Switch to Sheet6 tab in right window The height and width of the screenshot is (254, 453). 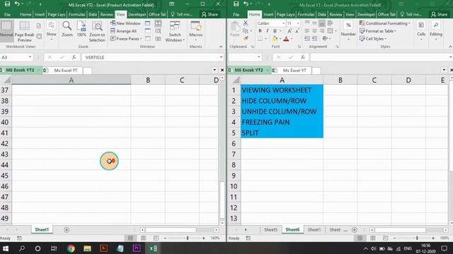292,229
